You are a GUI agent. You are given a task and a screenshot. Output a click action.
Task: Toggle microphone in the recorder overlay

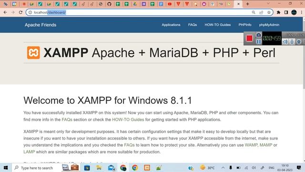(x=292, y=42)
